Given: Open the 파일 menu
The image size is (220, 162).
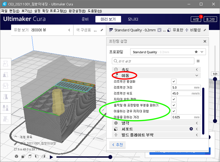Looking at the screenshot, I should pos(4,11).
